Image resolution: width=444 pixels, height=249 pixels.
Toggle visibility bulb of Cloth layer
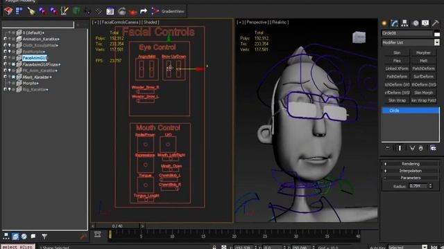(9, 45)
